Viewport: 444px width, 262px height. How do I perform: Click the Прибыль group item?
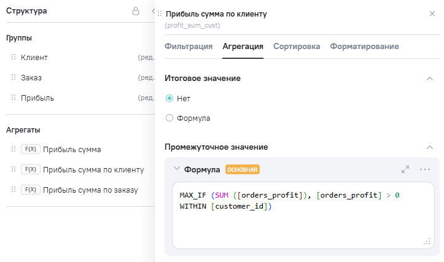[x=37, y=98]
